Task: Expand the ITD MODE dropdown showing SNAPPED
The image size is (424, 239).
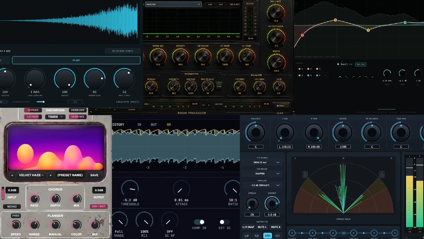Action: [262, 174]
